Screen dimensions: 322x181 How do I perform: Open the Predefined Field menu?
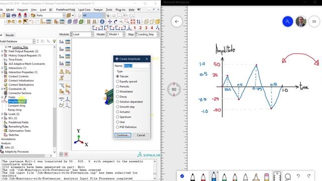pyautogui.click(x=65, y=10)
